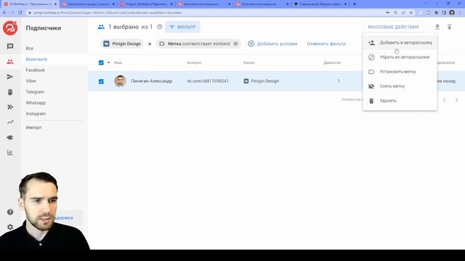Open the chats section in the sidebar
Image resolution: width=465 pixels, height=261 pixels.
click(x=10, y=46)
